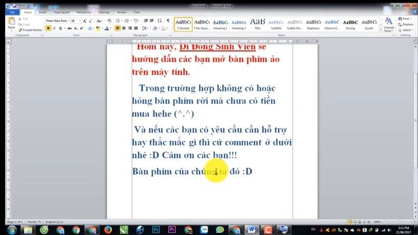Toggle Justify alignment

tap(136, 28)
